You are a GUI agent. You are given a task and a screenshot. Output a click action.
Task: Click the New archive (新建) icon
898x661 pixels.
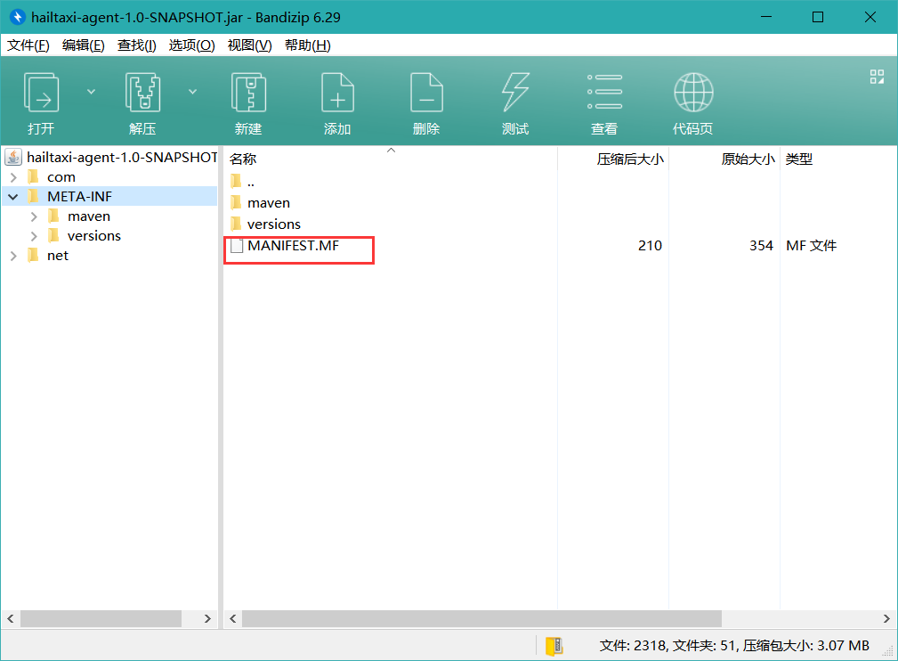click(x=248, y=93)
